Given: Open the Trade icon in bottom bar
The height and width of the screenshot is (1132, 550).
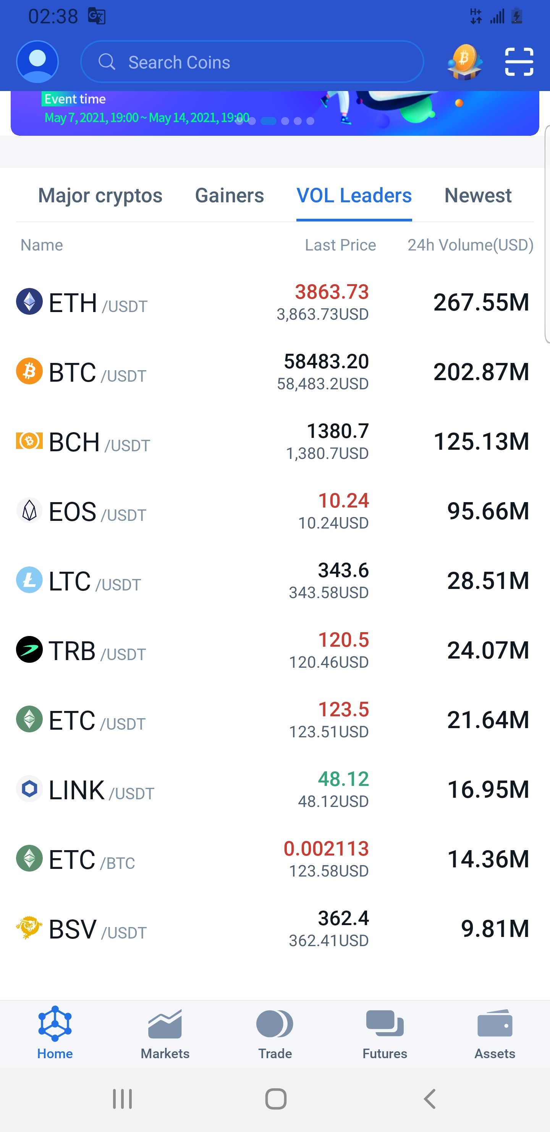Looking at the screenshot, I should click(275, 1024).
